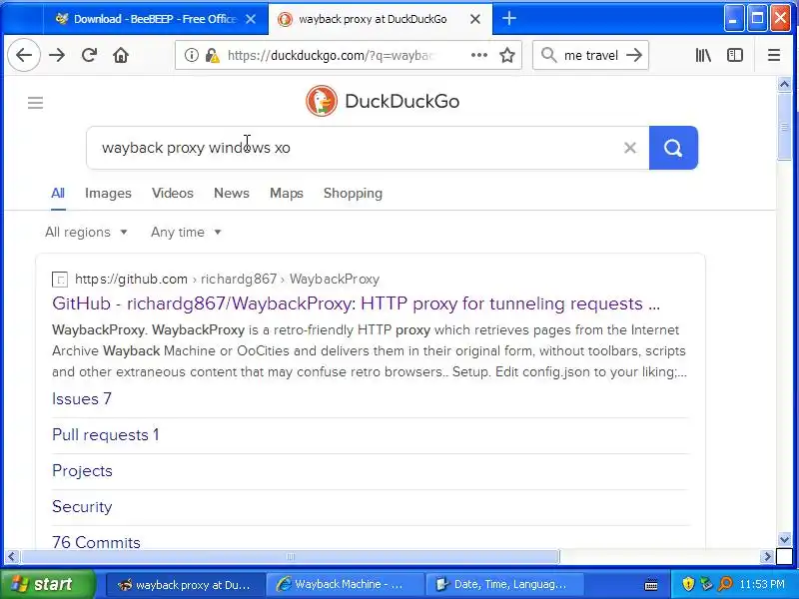799x599 pixels.
Task: Switch to Shopping results
Action: tap(353, 193)
